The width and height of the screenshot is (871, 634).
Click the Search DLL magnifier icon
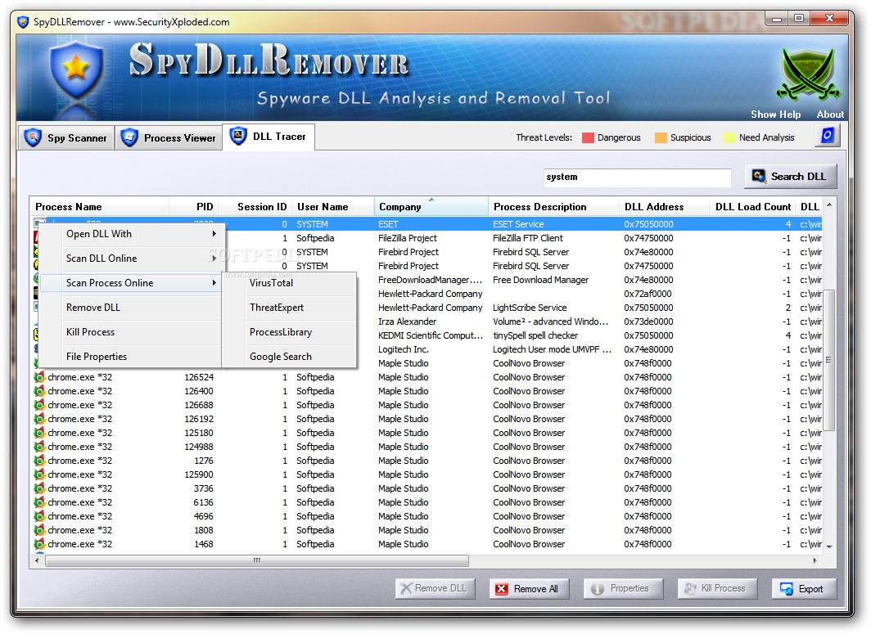[x=758, y=176]
